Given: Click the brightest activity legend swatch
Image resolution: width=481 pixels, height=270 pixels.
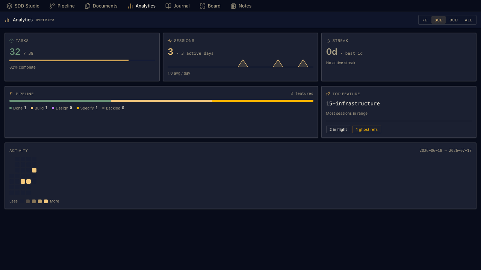Looking at the screenshot, I should [x=46, y=201].
